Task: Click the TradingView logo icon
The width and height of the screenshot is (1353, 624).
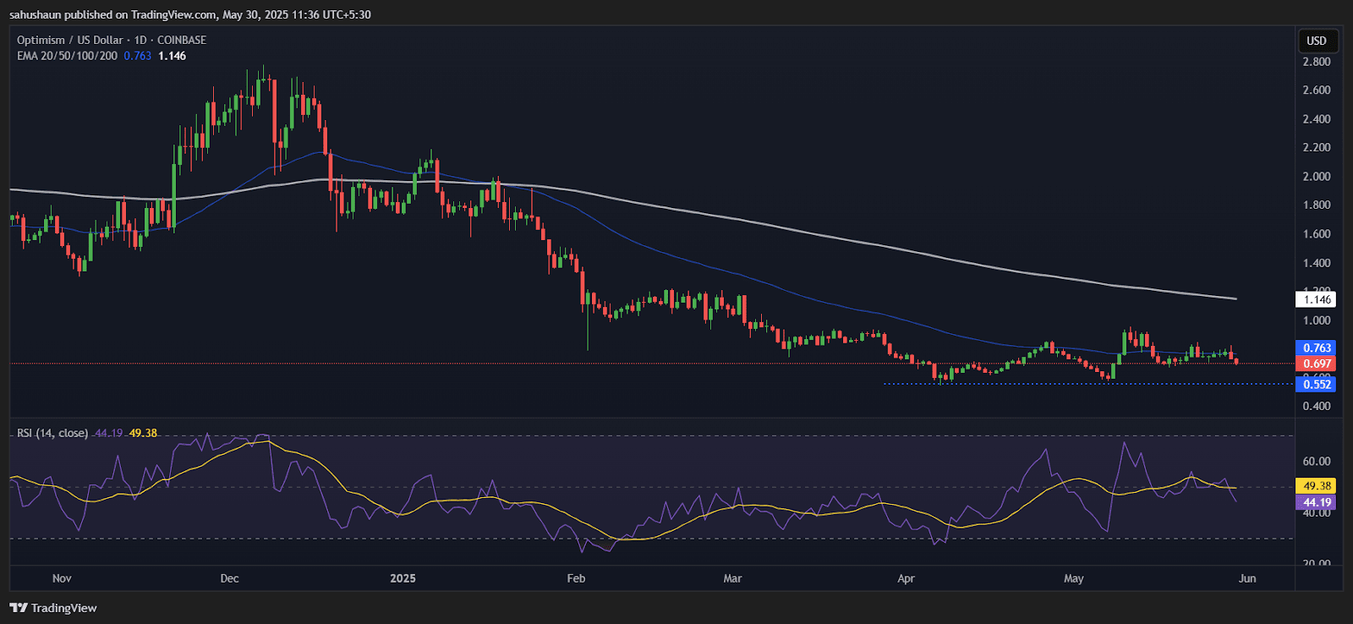Action: pyautogui.click(x=19, y=608)
